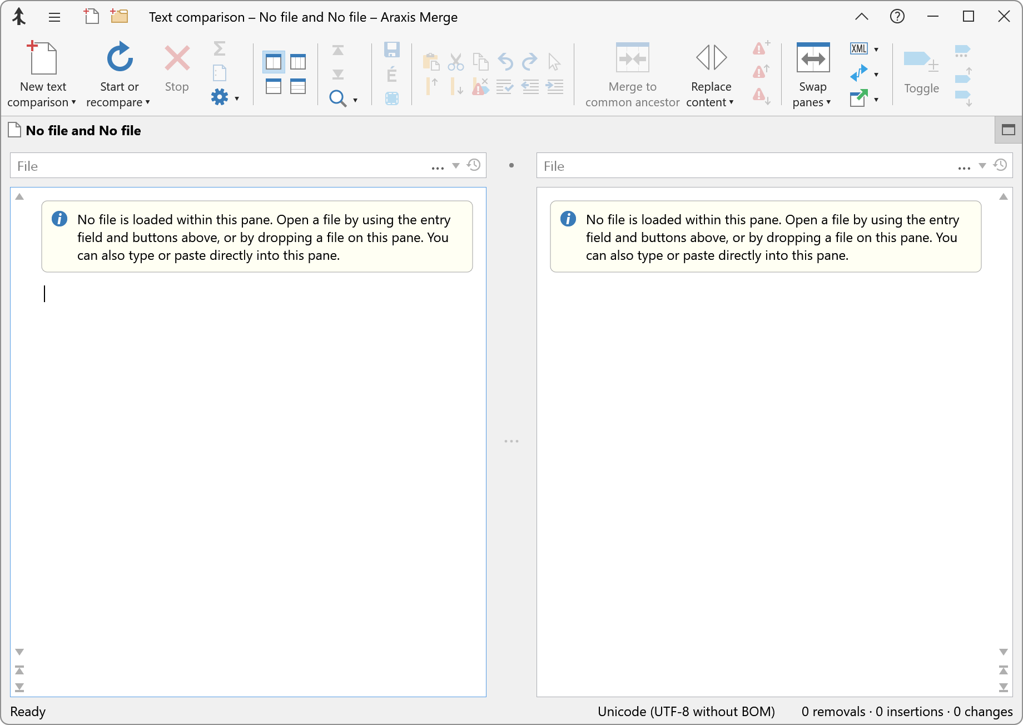Open the XML file type dropdown
1023x725 pixels.
coord(876,48)
